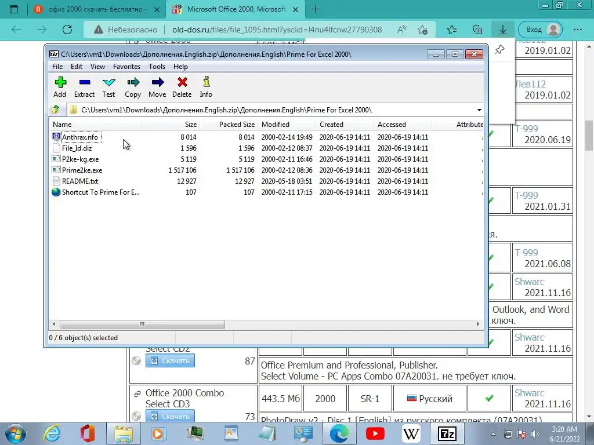Expand the 7-Zip address path dropdown

pyautogui.click(x=479, y=110)
